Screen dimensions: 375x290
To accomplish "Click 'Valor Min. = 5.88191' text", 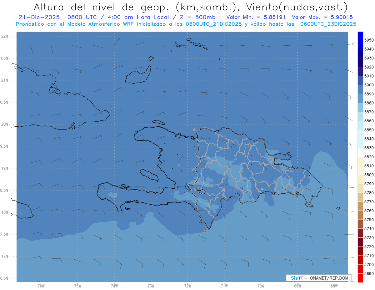I will 256,17.
